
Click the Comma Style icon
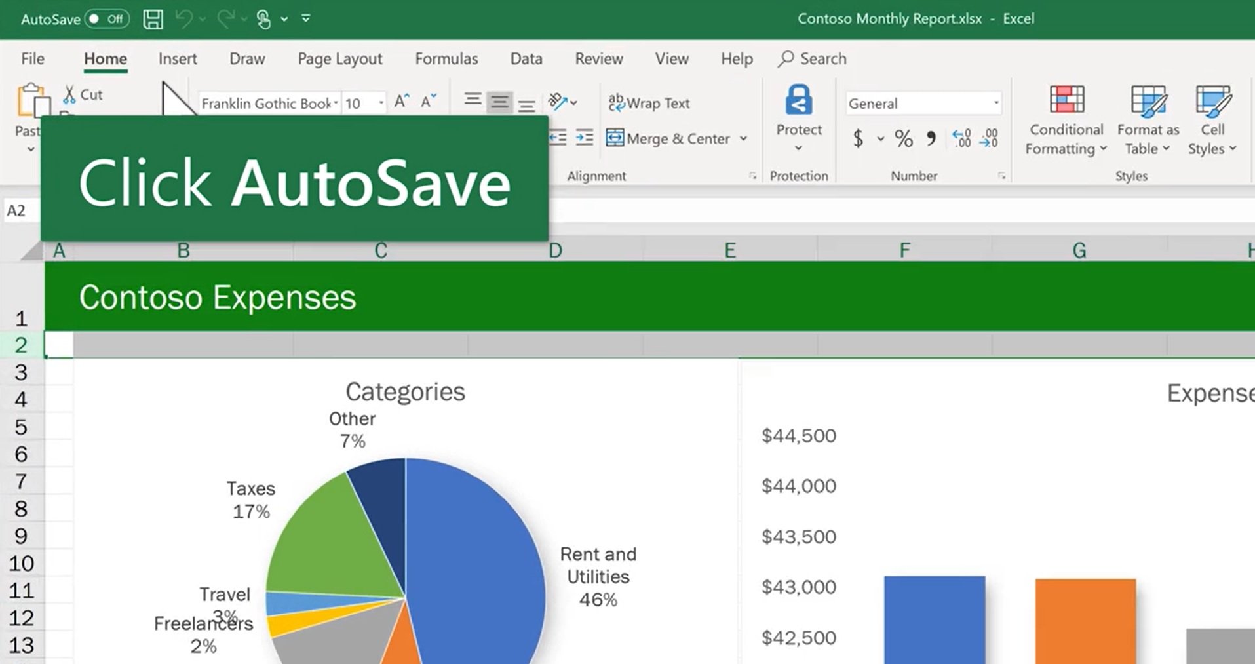(x=931, y=138)
